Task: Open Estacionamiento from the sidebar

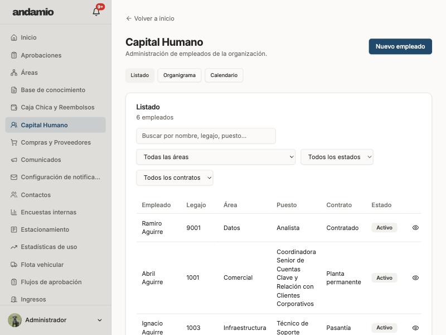Action: point(55,229)
